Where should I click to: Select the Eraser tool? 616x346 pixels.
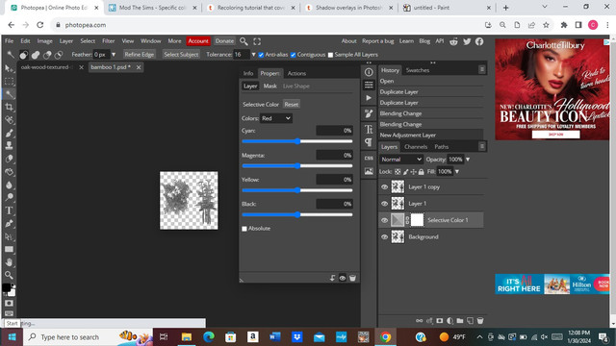click(x=9, y=159)
